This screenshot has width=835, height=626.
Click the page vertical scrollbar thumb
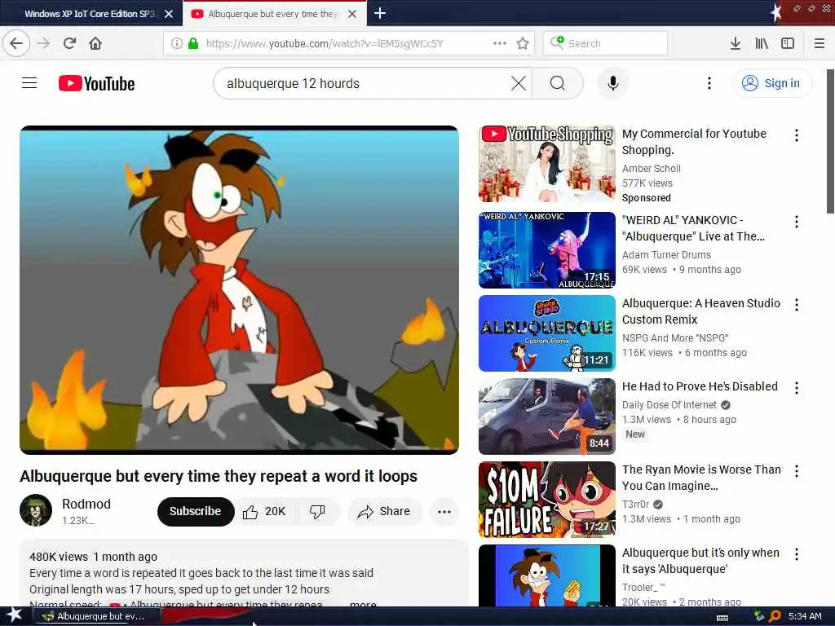(830, 141)
